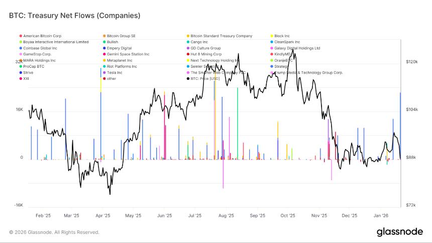
Task: Click the Coinbase Global Inc legend dot
Action: tap(21, 48)
